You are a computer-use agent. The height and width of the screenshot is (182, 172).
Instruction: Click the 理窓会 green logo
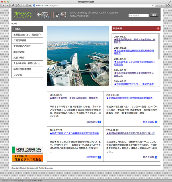pyautogui.click(x=23, y=15)
